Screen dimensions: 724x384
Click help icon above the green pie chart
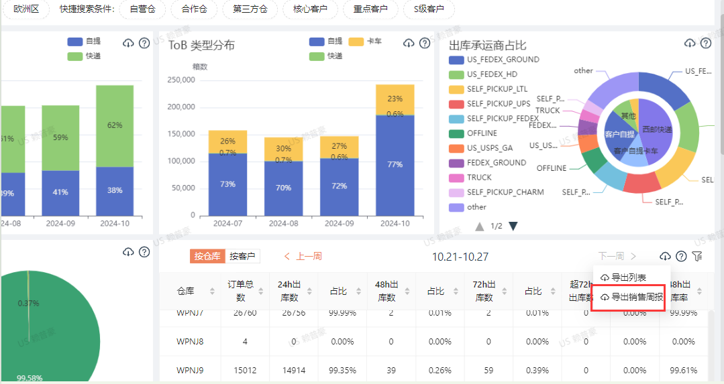144,252
